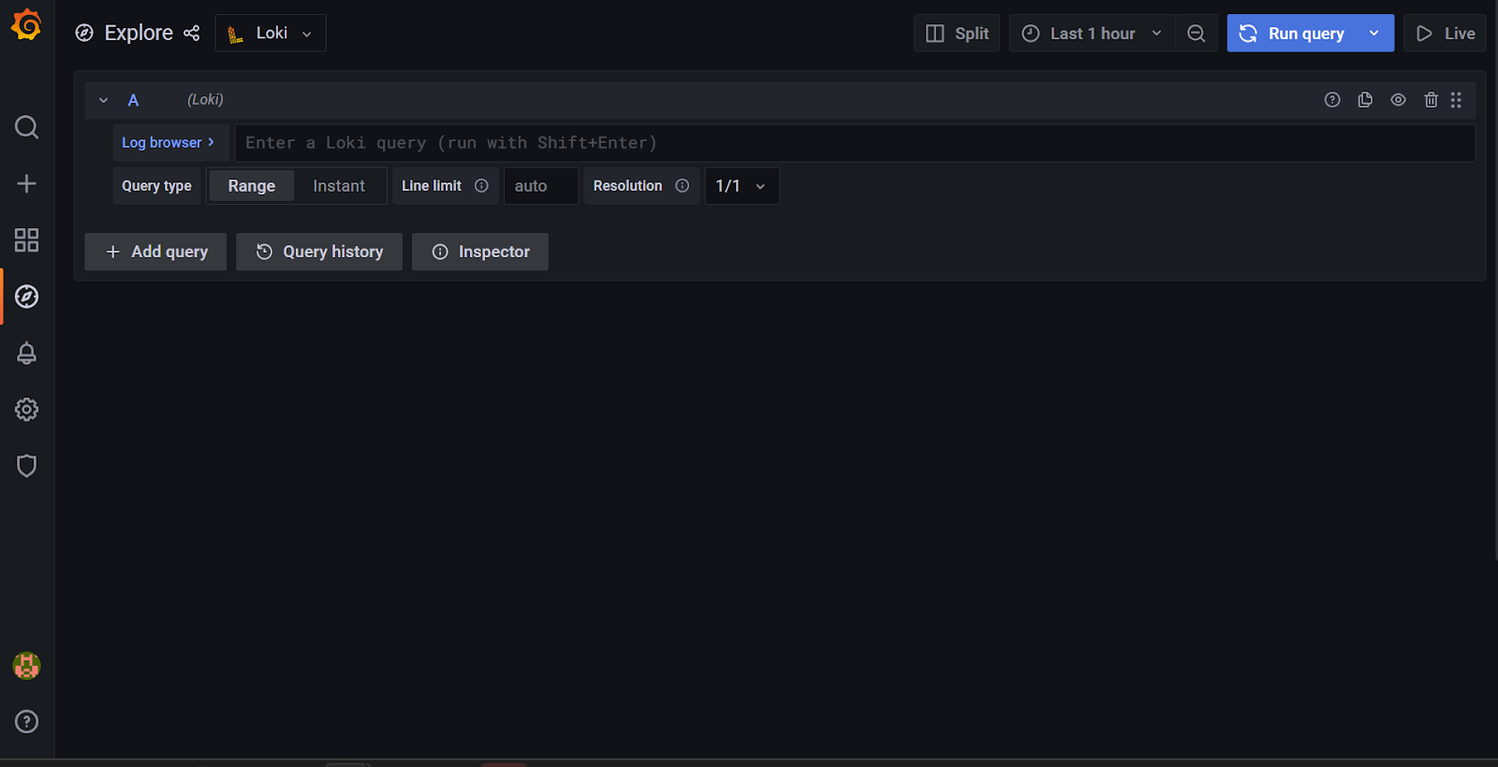The width and height of the screenshot is (1498, 767).
Task: Collapse query row A chevron
Action: tap(104, 100)
